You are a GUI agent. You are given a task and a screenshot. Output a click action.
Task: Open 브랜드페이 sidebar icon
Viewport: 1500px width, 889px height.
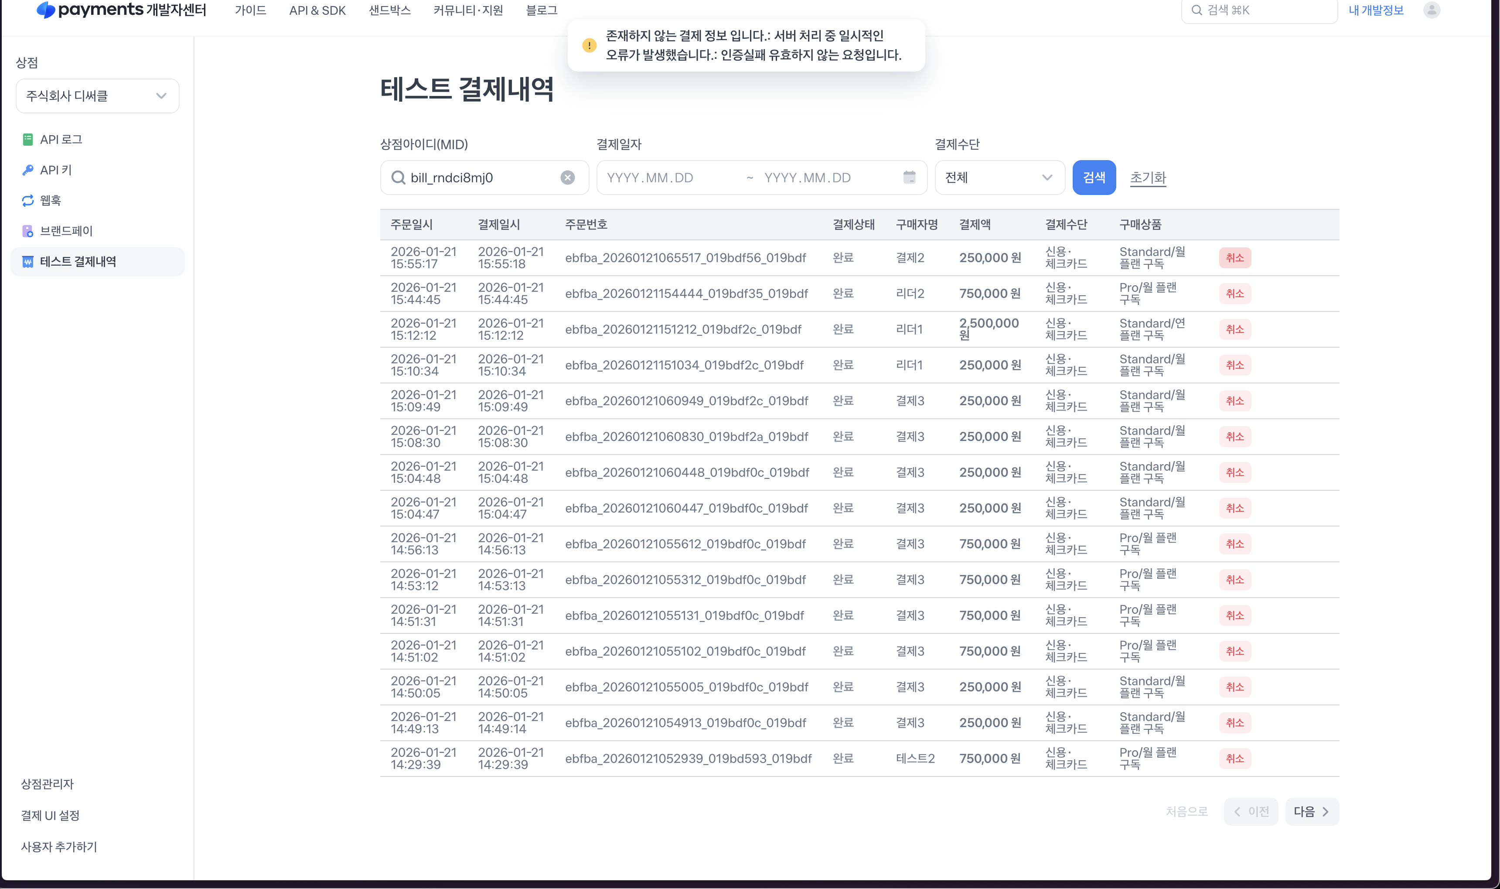click(27, 231)
